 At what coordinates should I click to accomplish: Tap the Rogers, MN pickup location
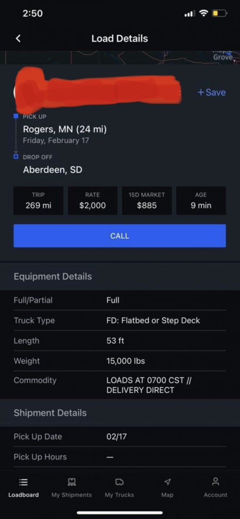pyautogui.click(x=65, y=129)
